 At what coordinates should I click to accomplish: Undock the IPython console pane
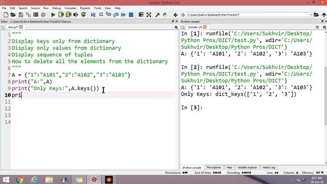coord(322,21)
